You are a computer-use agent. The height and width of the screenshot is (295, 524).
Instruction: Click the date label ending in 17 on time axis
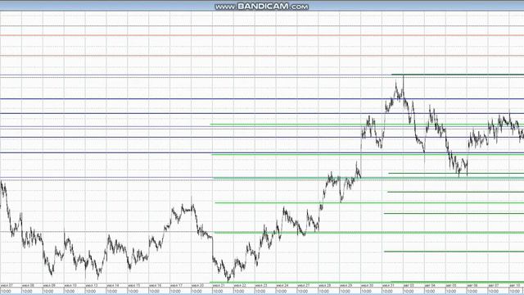176,286
